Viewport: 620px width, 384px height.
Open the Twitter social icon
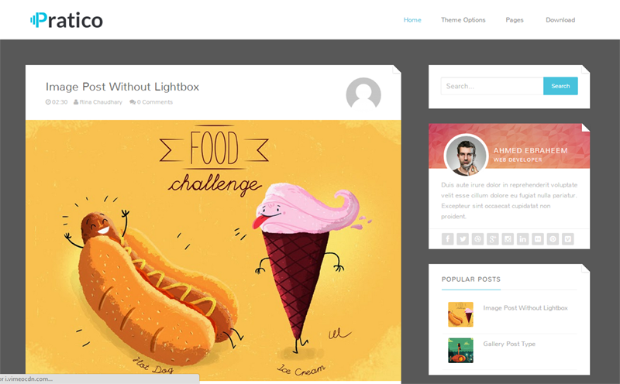pos(463,239)
